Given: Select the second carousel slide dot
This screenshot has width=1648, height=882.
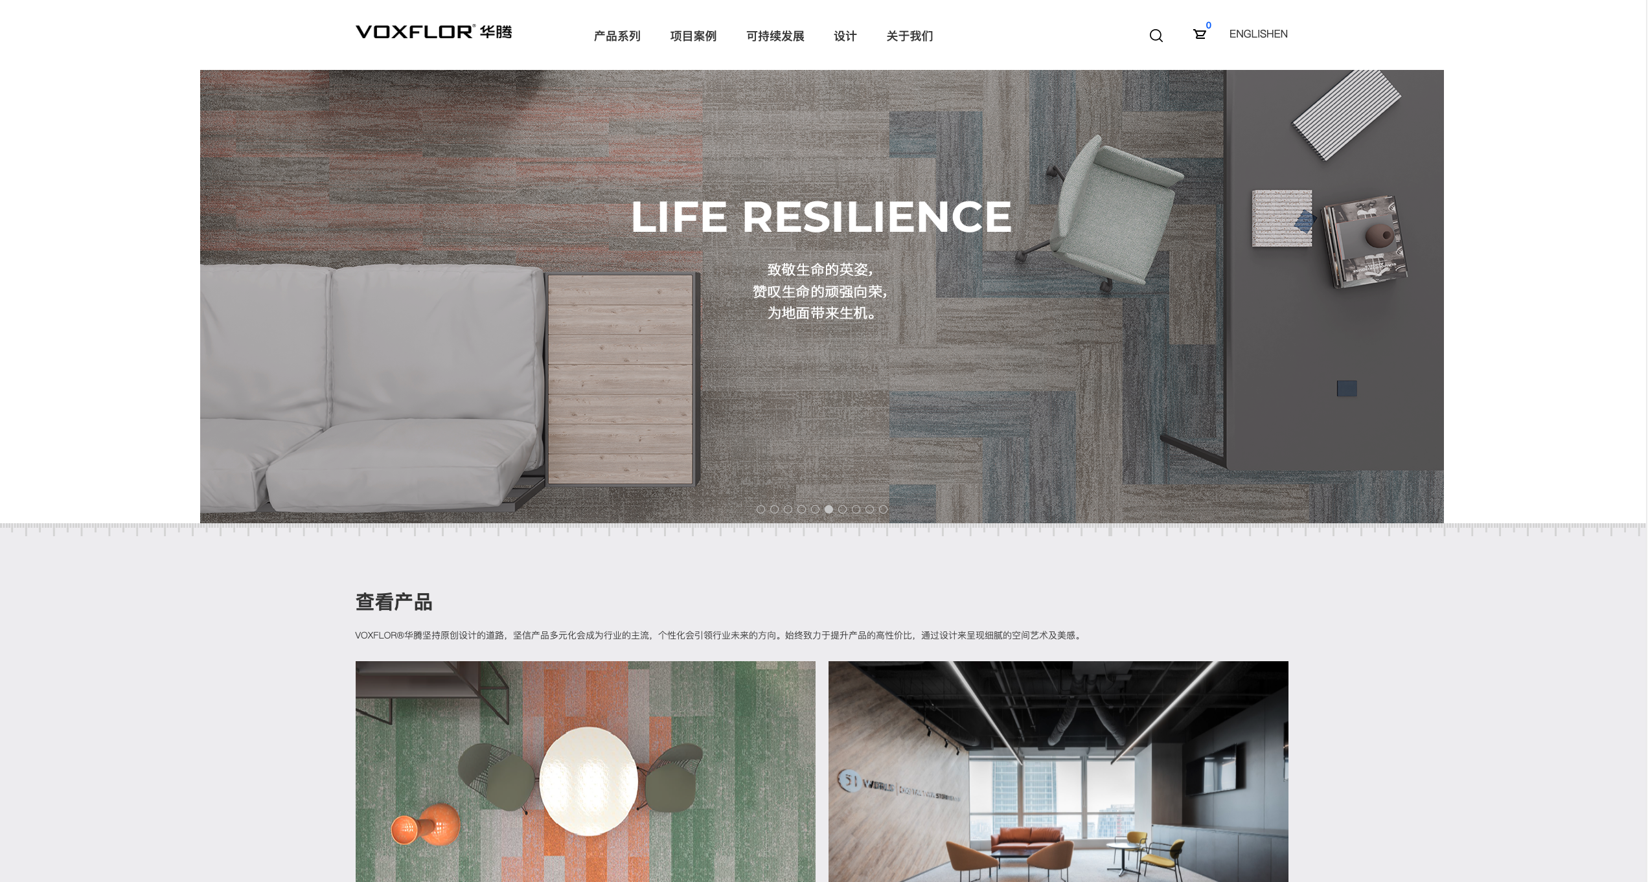Looking at the screenshot, I should click(774, 510).
